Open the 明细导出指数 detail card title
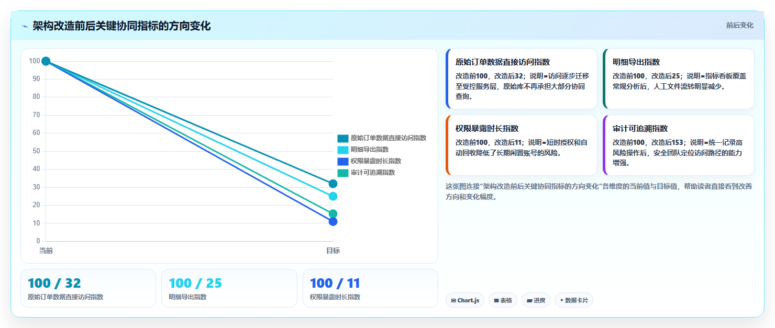This screenshot has height=328, width=775. (636, 62)
